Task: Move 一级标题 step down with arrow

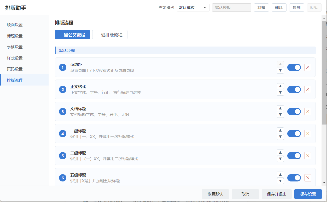Action: coord(280,137)
